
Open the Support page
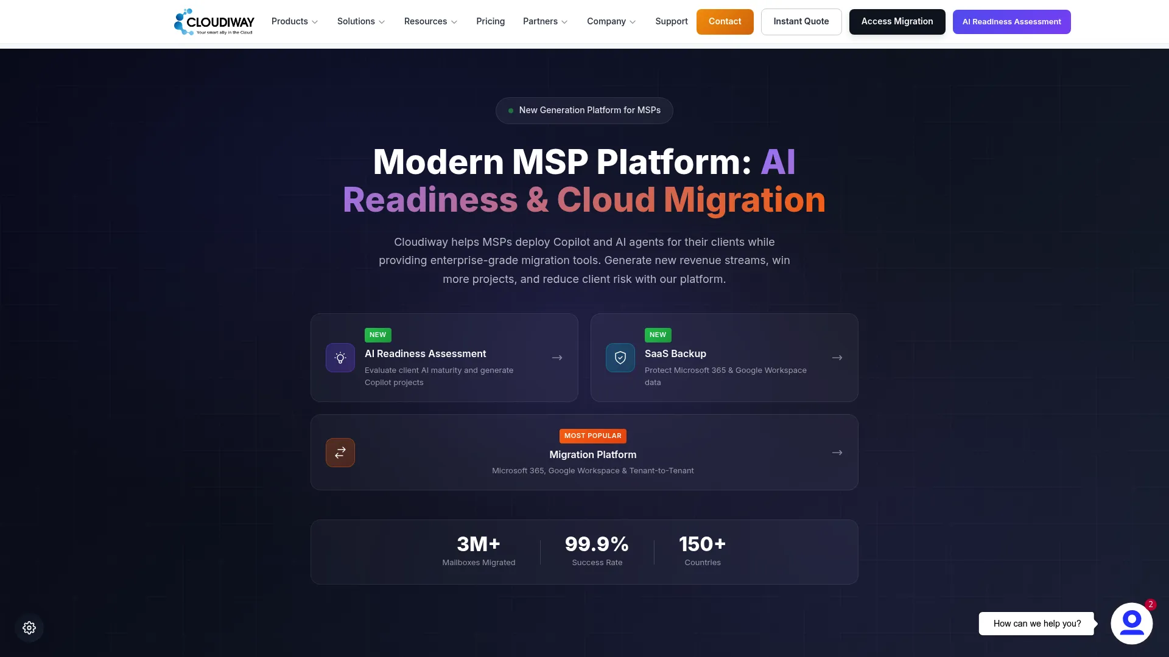click(x=672, y=21)
